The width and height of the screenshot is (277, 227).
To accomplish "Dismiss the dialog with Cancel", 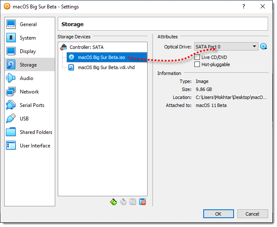I will pos(253,214).
